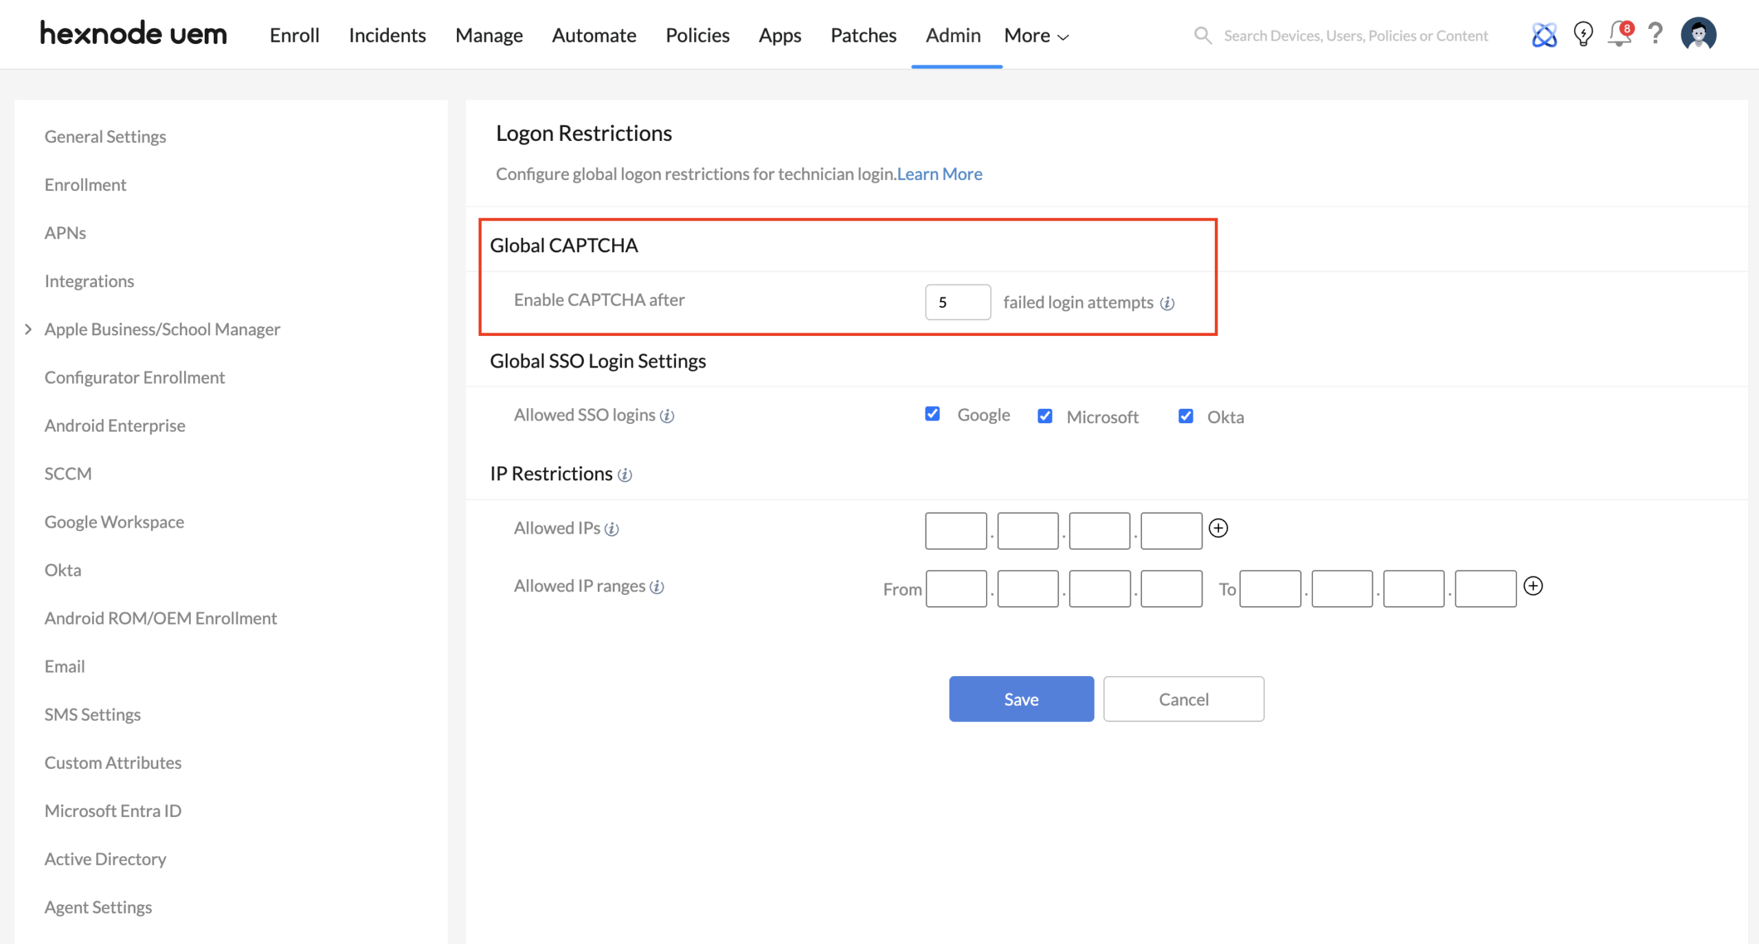Screen dimensions: 1759x944
Task: Click the search magnifier icon
Action: click(1202, 35)
